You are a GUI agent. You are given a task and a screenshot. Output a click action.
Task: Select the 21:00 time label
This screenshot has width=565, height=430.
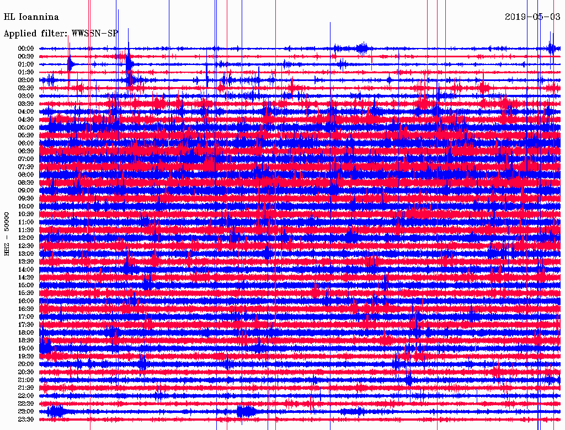[x=26, y=380]
